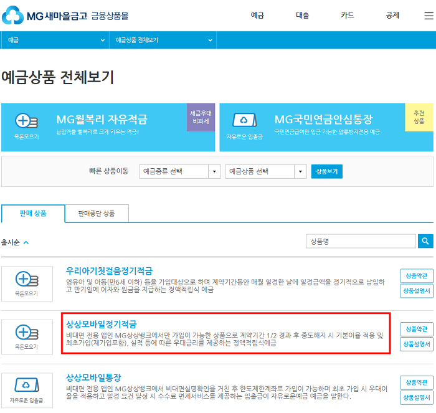Screen dimensions: 436x413
Task: Click description text of 상상모바일통장
Action: point(227,392)
